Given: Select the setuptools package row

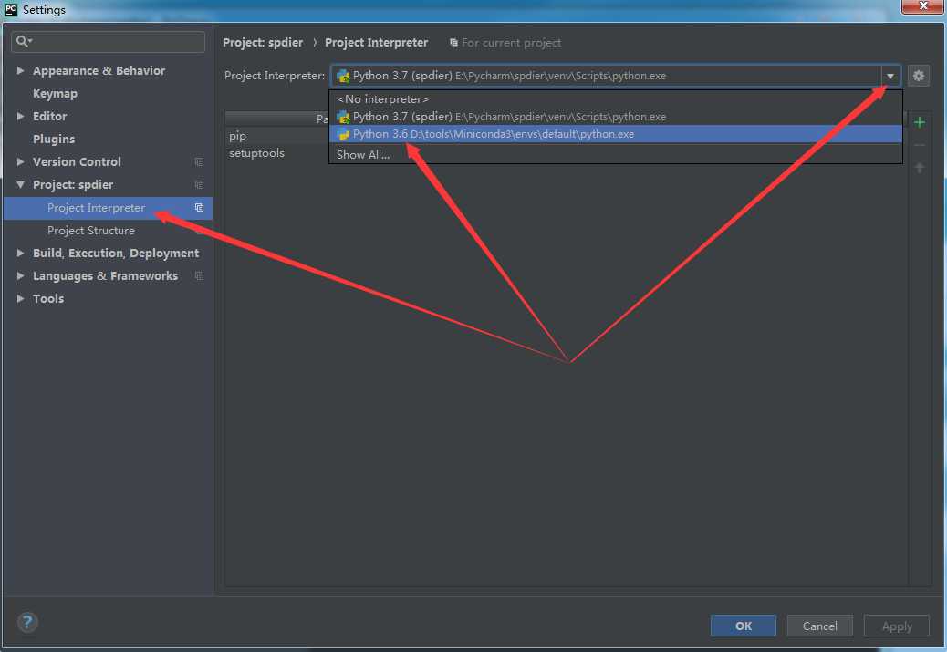Looking at the screenshot, I should 277,153.
